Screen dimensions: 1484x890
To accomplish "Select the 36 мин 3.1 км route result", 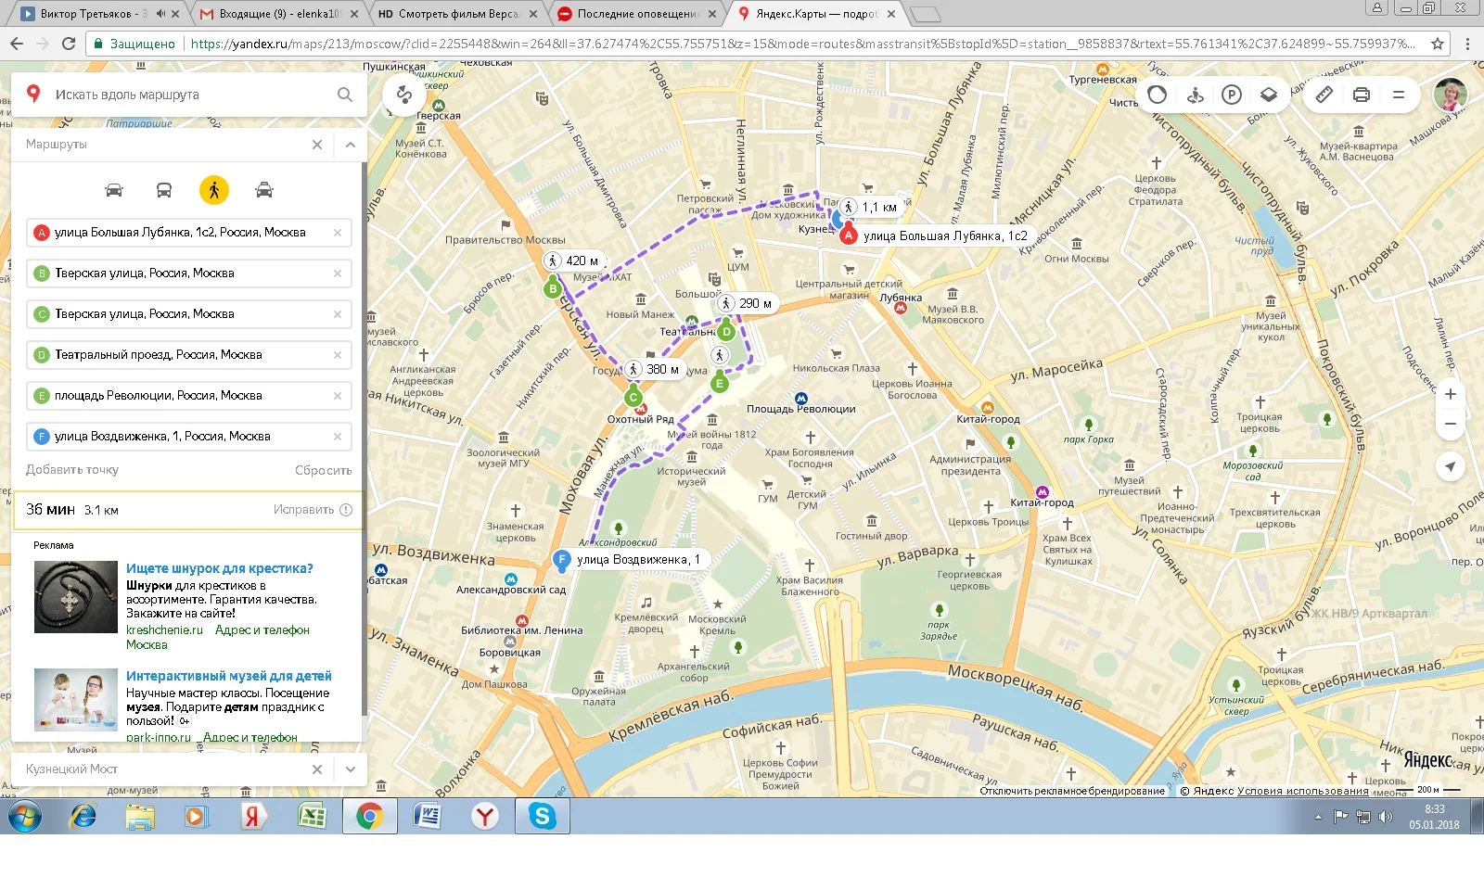I will [x=187, y=510].
